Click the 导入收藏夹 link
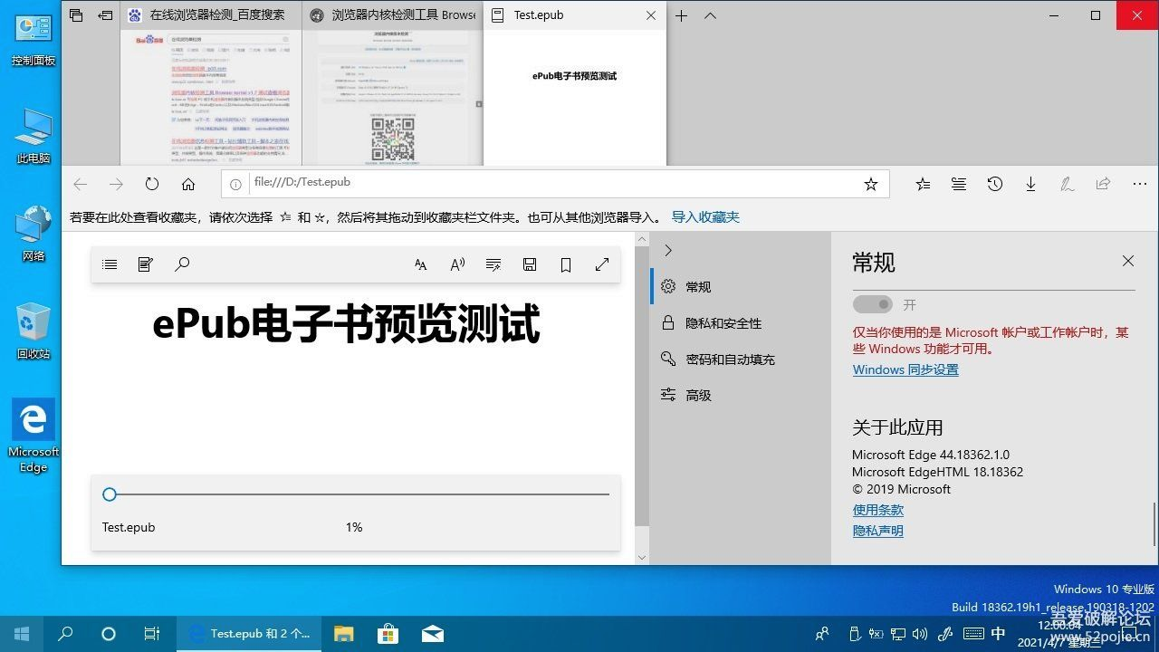1159x652 pixels. pos(705,217)
